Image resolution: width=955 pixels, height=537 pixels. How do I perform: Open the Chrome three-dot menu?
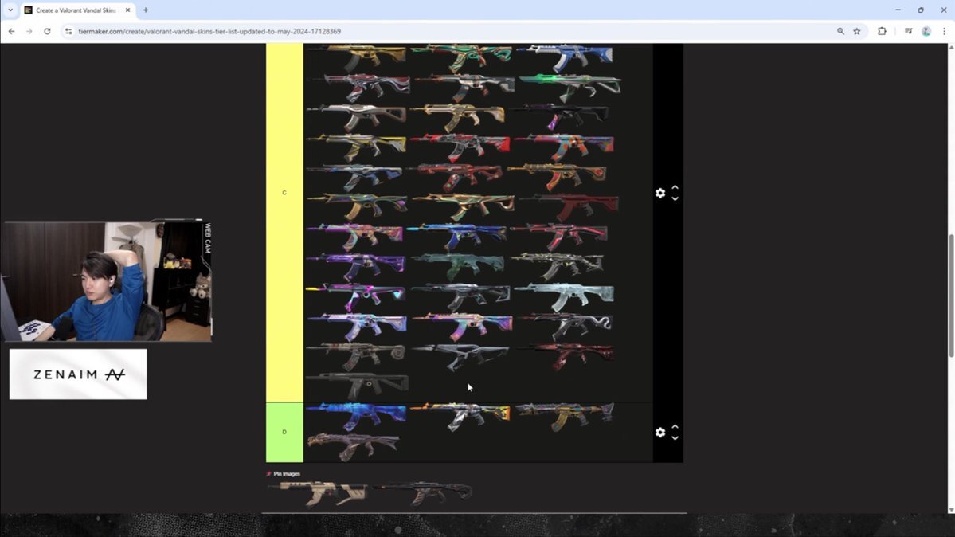tap(944, 31)
